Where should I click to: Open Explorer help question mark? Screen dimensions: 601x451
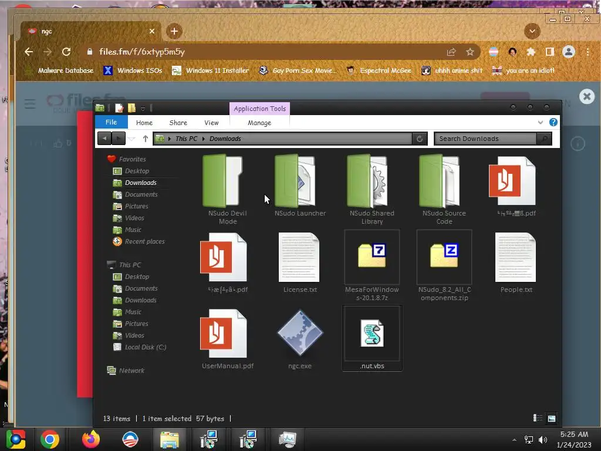(553, 122)
